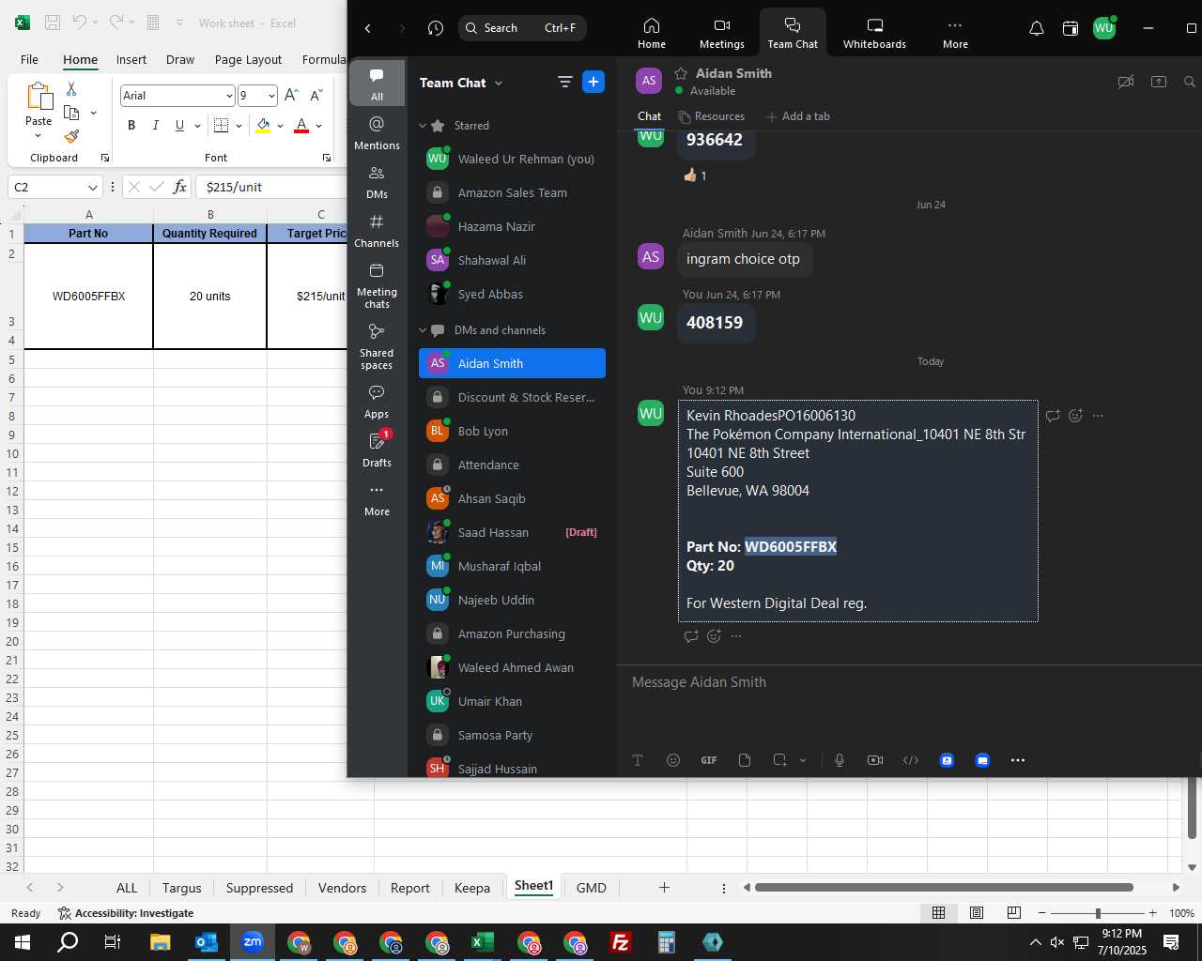Open the Excel File menu

(x=30, y=59)
